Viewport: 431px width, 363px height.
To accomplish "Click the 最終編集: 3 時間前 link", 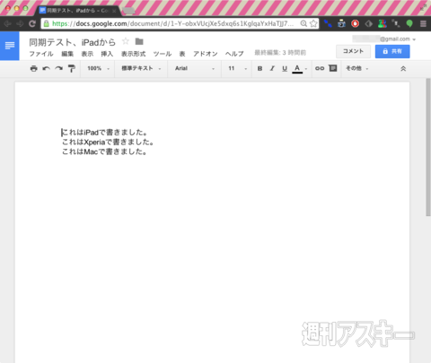I will click(x=280, y=53).
